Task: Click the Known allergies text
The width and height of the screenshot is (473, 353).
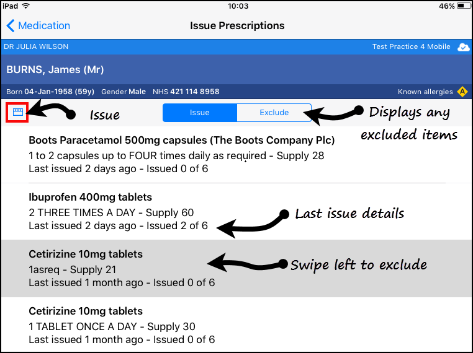Action: (x=425, y=92)
